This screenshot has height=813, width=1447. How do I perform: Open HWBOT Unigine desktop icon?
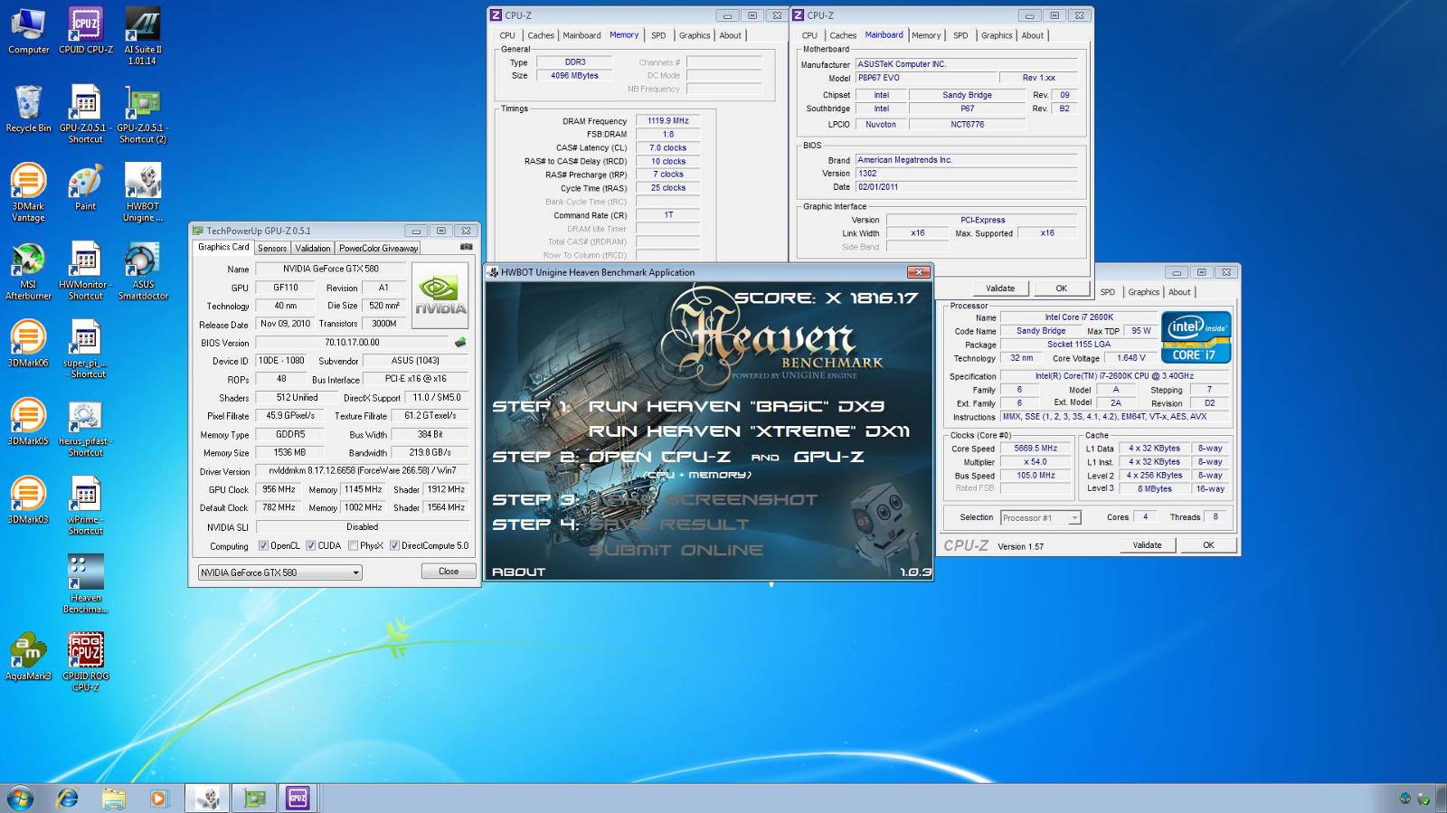(143, 193)
